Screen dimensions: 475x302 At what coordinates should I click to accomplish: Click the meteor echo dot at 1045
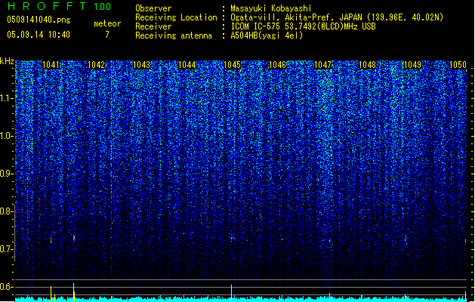[232, 239]
